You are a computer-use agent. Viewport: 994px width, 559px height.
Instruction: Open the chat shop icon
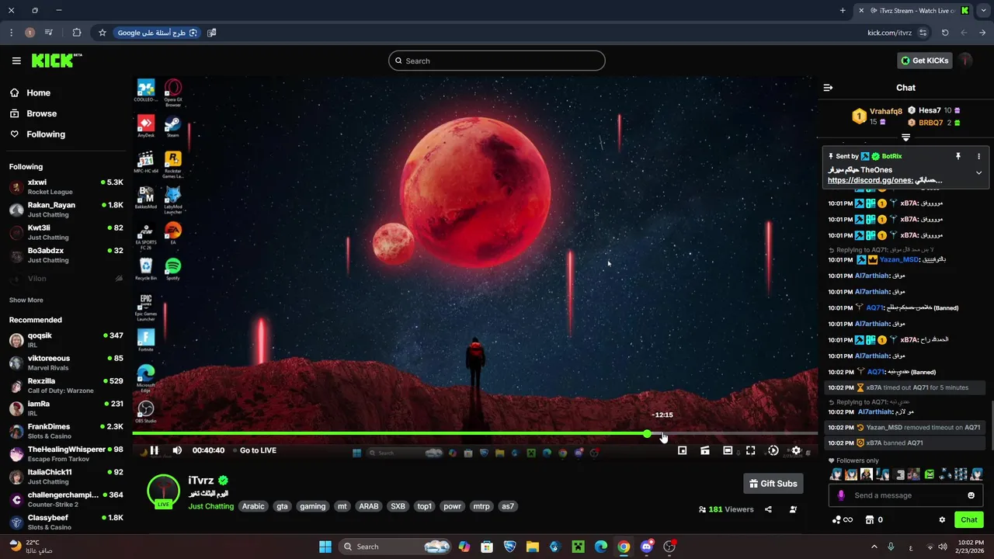point(870,519)
